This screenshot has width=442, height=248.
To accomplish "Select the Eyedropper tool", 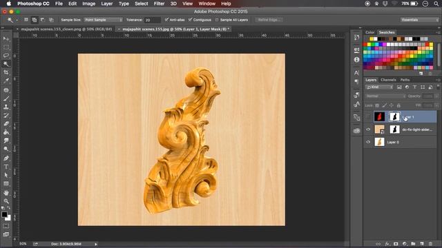I will click(x=6, y=81).
